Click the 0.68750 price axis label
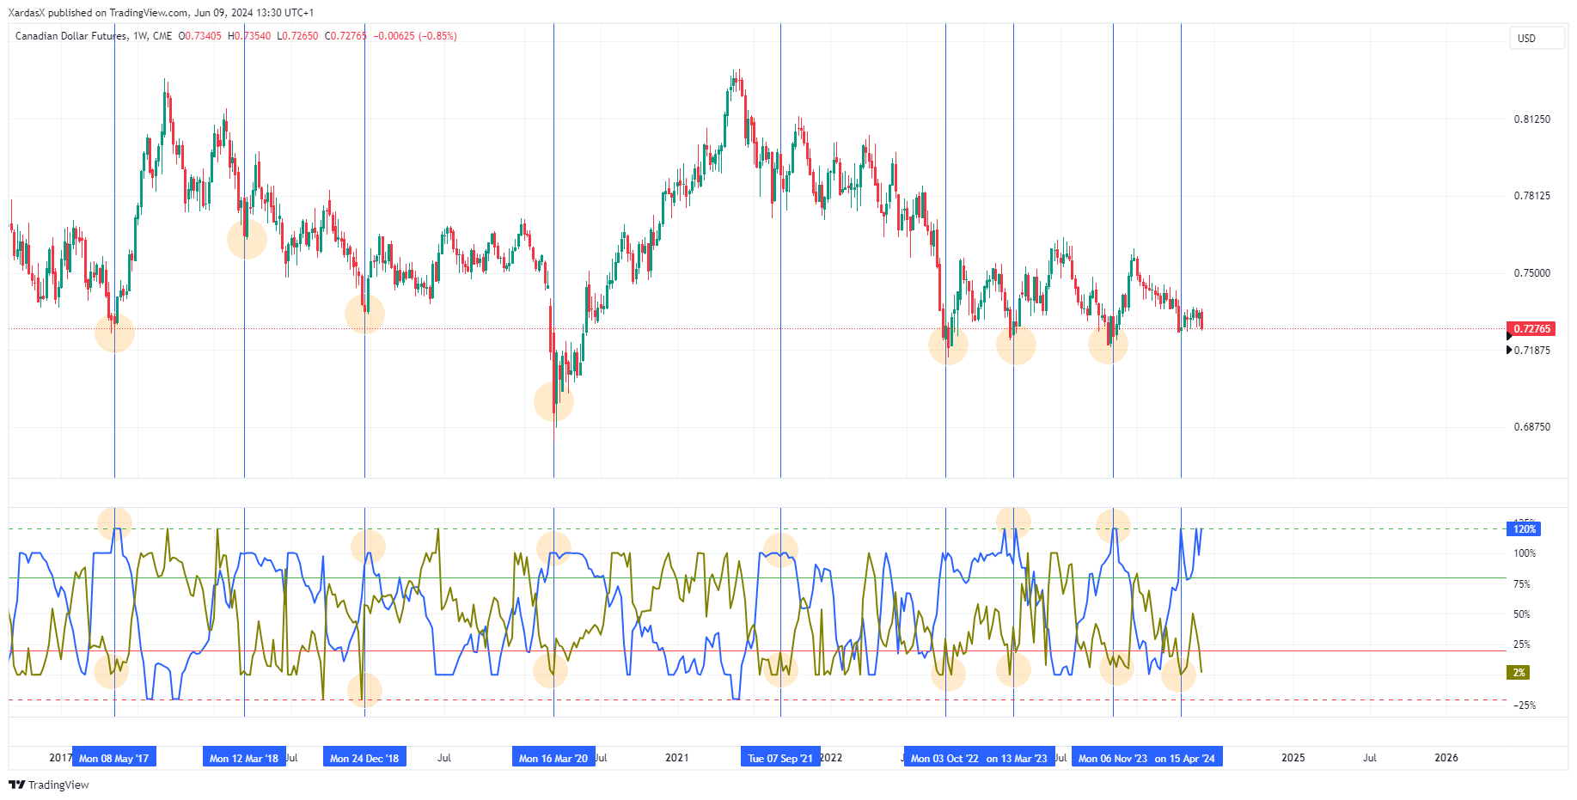Image resolution: width=1577 pixels, height=800 pixels. coord(1531,427)
